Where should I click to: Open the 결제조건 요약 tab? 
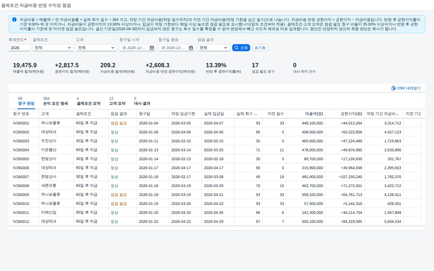click(x=88, y=101)
